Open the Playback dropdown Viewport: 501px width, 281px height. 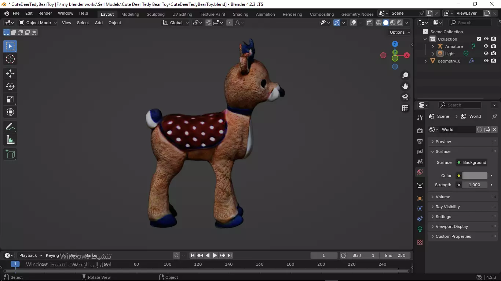pyautogui.click(x=31, y=255)
